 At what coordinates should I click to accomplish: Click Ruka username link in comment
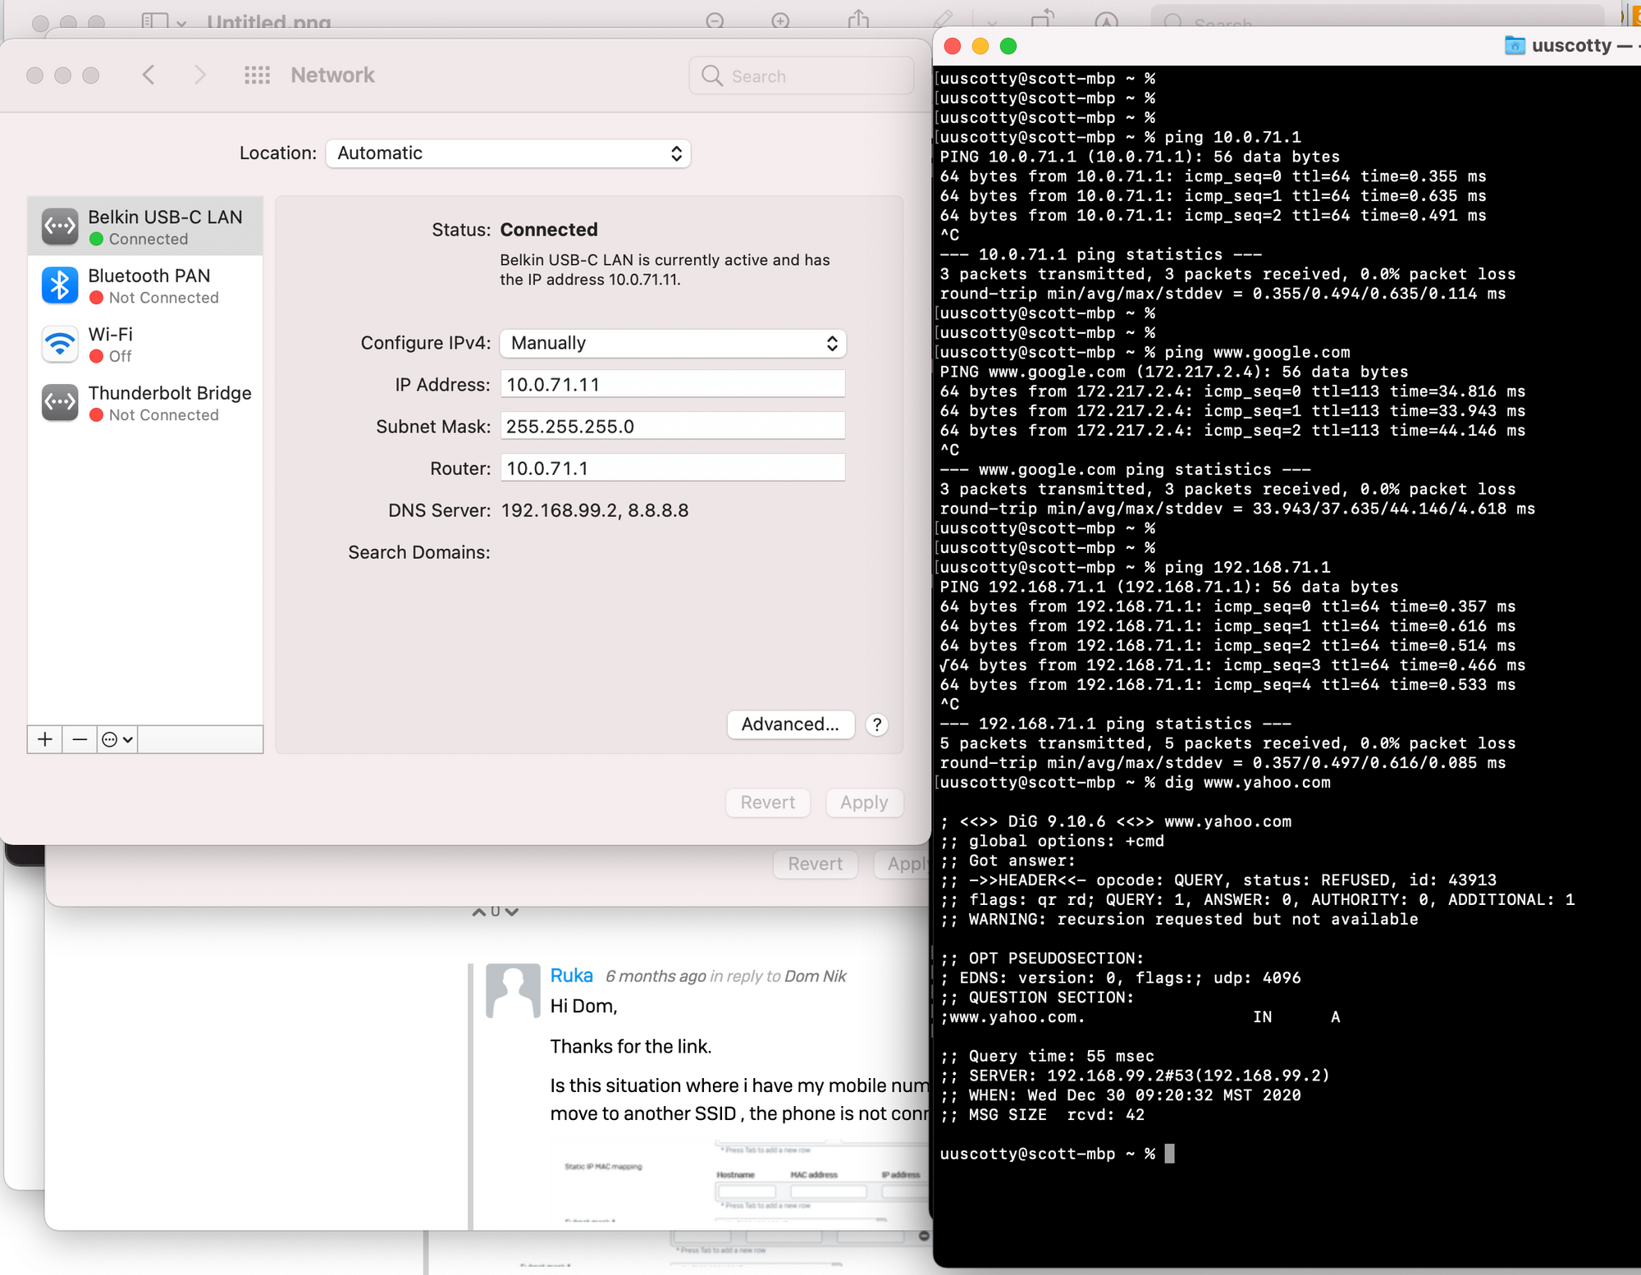click(571, 976)
